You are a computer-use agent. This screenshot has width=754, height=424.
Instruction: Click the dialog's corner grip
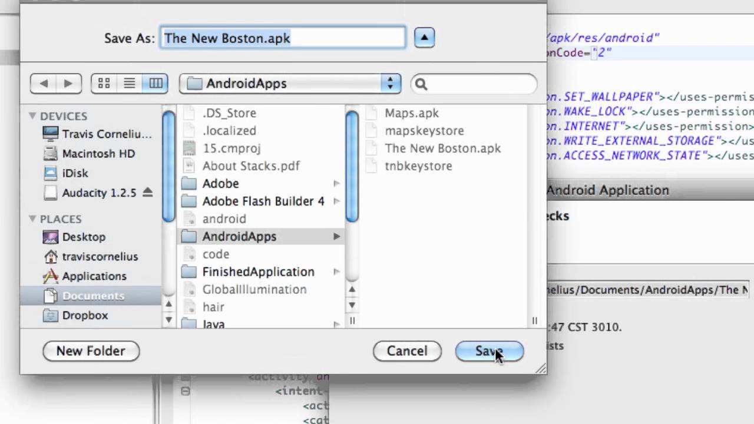541,368
